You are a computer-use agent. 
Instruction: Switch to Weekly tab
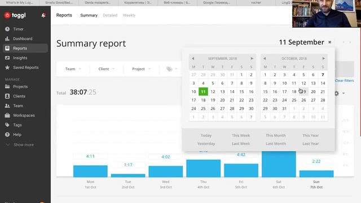pos(129,15)
